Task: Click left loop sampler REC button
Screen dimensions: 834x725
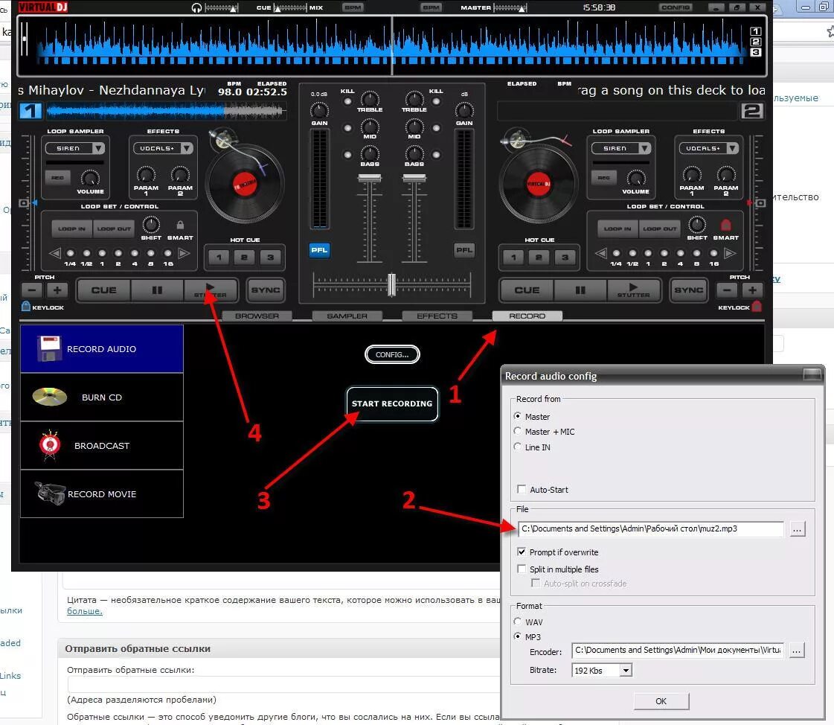Action: pyautogui.click(x=57, y=177)
